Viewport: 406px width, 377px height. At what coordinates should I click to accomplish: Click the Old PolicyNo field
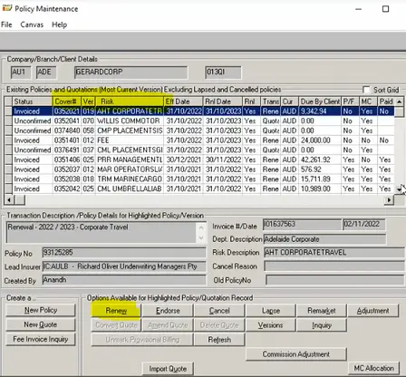tap(335, 280)
